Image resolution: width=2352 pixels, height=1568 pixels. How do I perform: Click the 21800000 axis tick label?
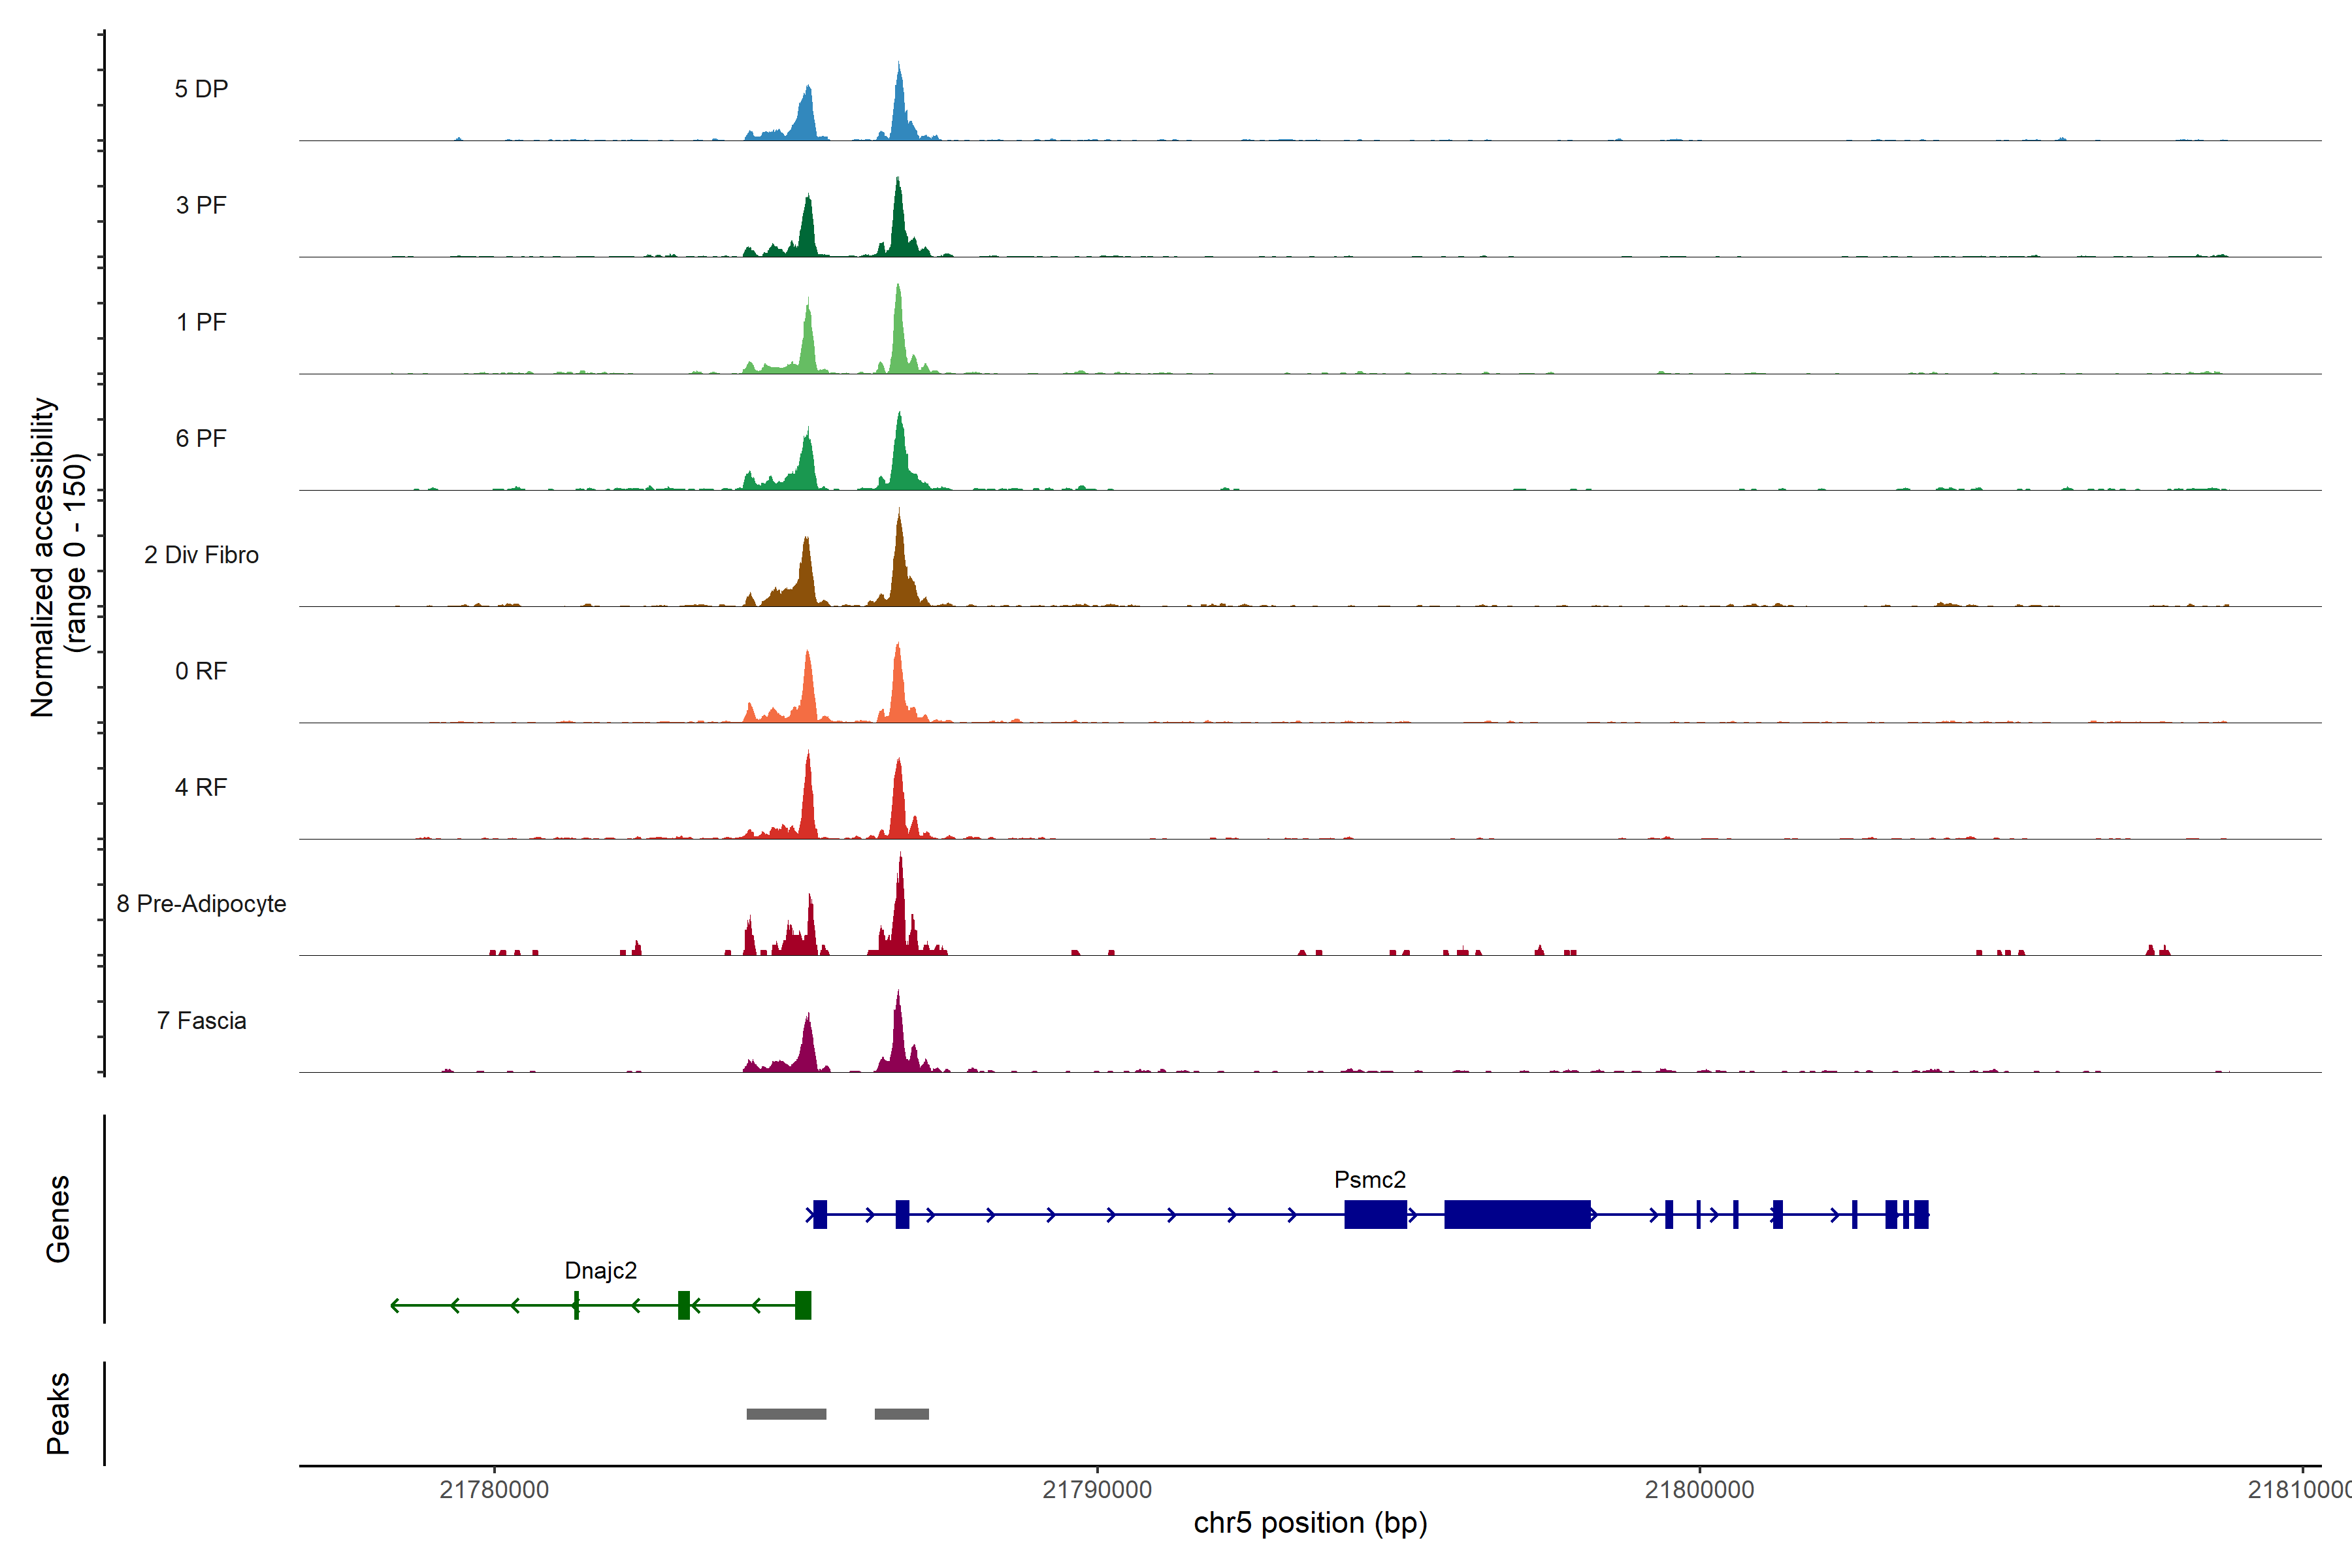[x=1699, y=1490]
